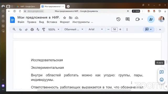This screenshot has width=168, height=94.
Task: Collapse the menus with the up chevron
Action: [x=160, y=30]
